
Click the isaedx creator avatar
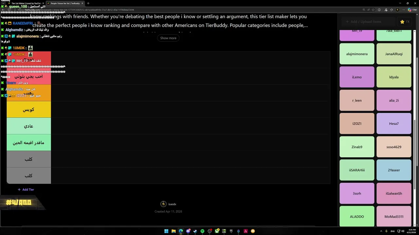(x=163, y=204)
